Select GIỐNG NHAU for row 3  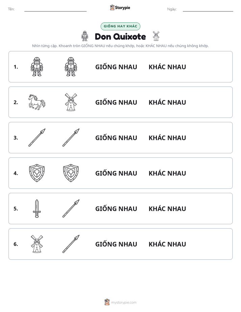116,138
